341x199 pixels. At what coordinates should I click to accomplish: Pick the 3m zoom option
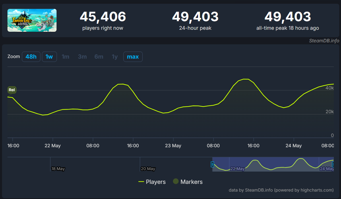[x=82, y=57]
